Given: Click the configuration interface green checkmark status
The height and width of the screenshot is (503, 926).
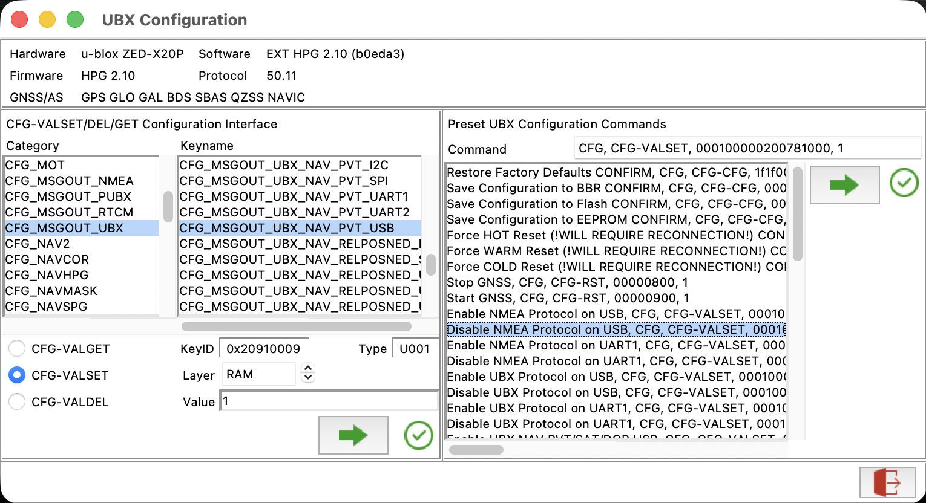Looking at the screenshot, I should [x=419, y=435].
